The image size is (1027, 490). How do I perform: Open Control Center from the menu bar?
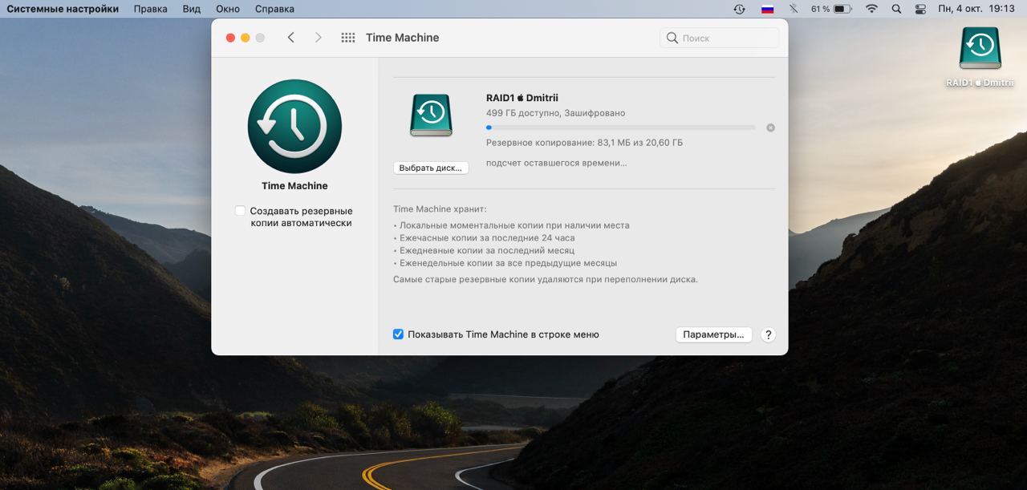[920, 9]
